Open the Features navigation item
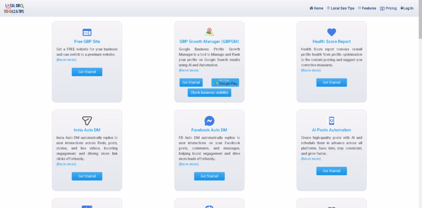 coord(367,8)
